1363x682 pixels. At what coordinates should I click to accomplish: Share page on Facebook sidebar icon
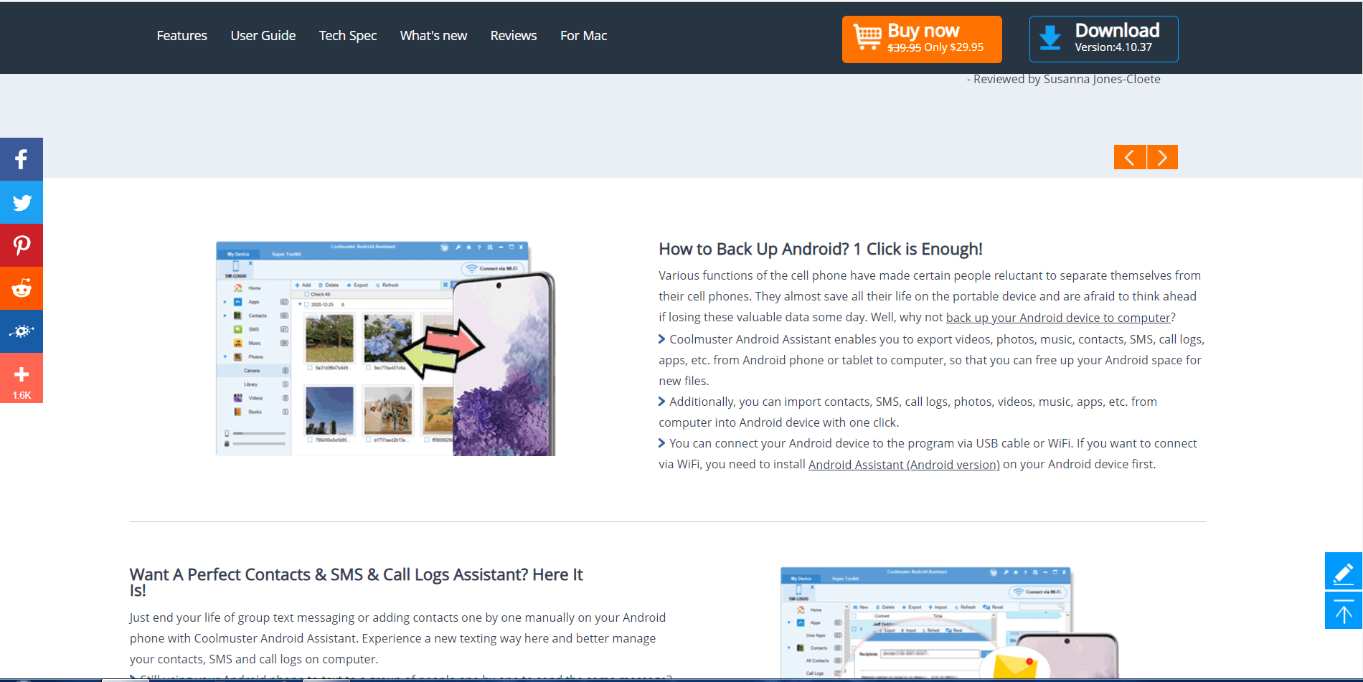pos(22,159)
